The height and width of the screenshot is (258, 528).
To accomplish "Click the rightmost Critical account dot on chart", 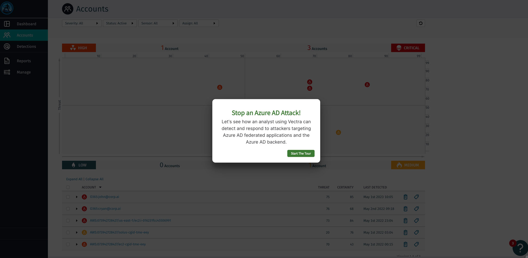I will [367, 85].
